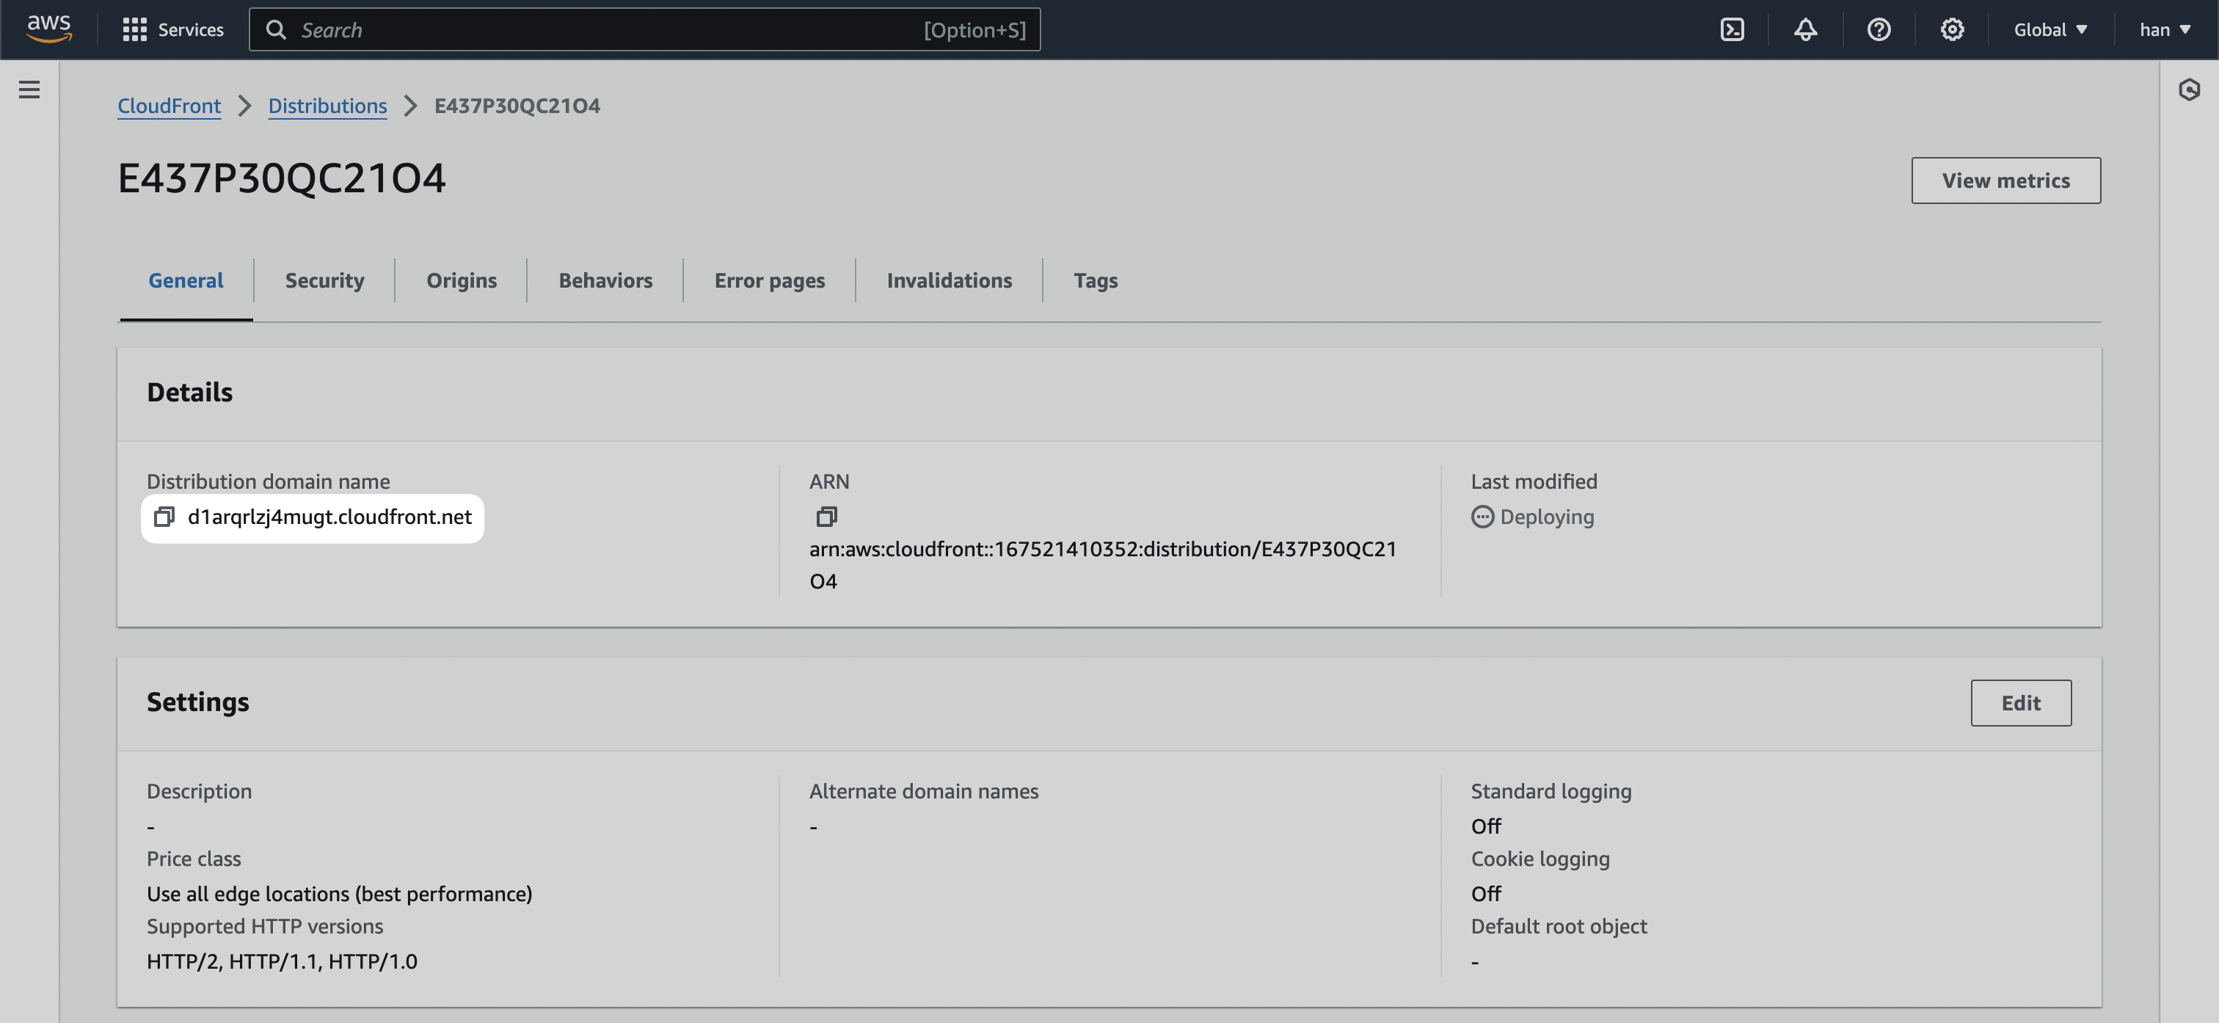The height and width of the screenshot is (1023, 2219).
Task: Open the han account dropdown
Action: (x=2164, y=29)
